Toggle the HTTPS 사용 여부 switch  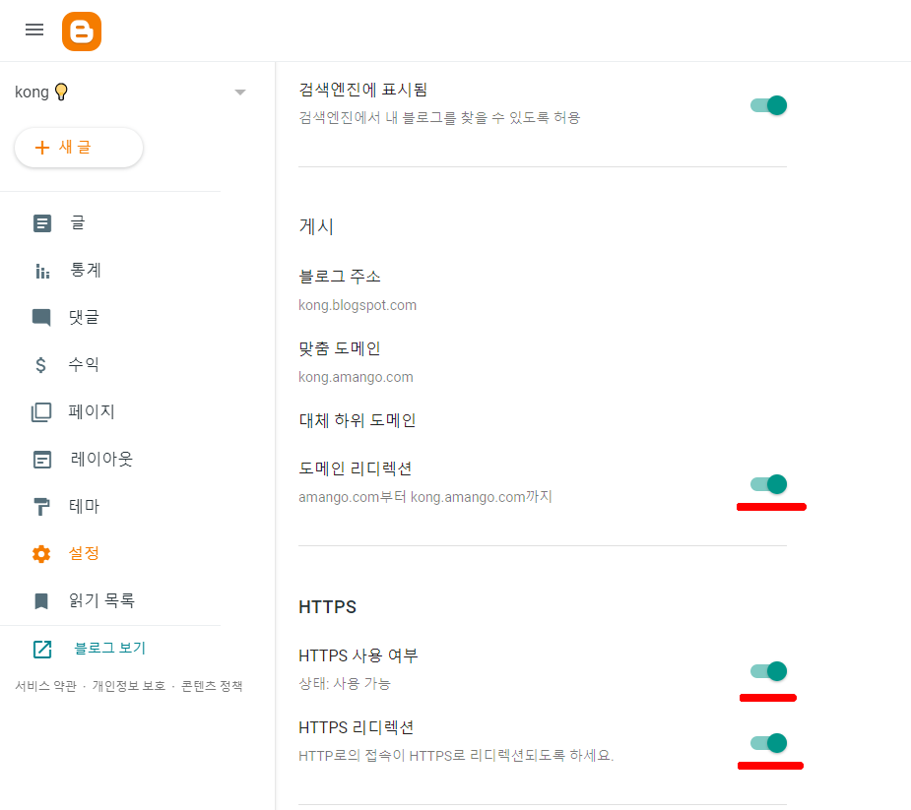768,671
